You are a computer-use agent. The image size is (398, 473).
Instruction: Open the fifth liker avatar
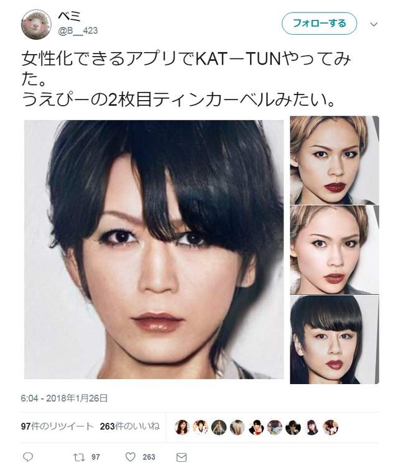coord(256,427)
